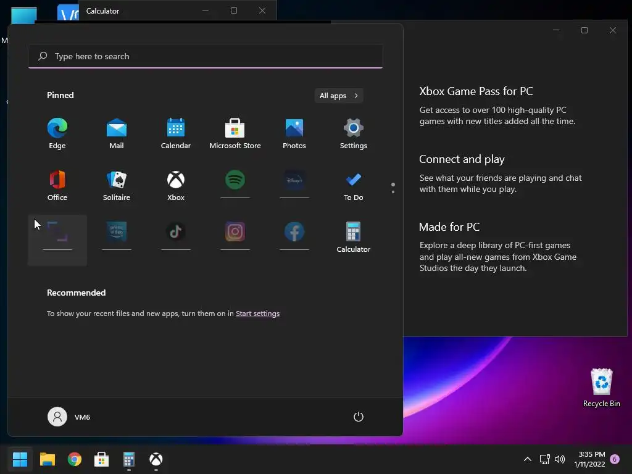632x474 pixels.
Task: Open the Calendar pinned app
Action: [x=176, y=134]
